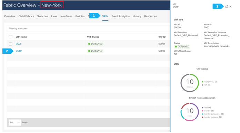This screenshot has width=240, height=133.
Task: Click the DEPLOYED status icon for CORP
Action: (x=89, y=51)
